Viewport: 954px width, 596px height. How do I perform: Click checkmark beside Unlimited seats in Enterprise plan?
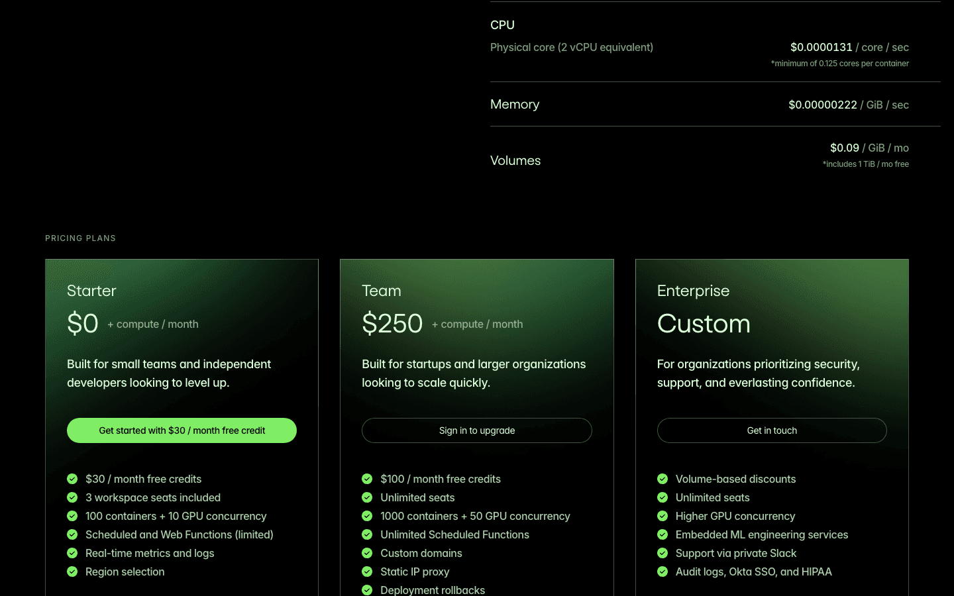662,497
